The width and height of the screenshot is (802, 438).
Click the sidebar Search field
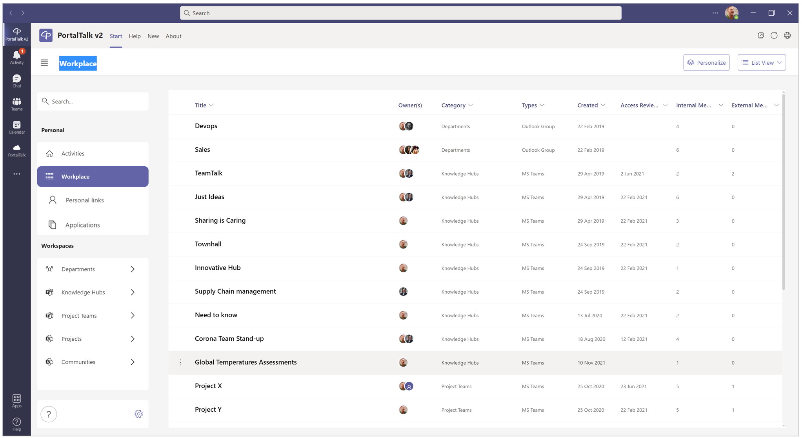pyautogui.click(x=93, y=101)
